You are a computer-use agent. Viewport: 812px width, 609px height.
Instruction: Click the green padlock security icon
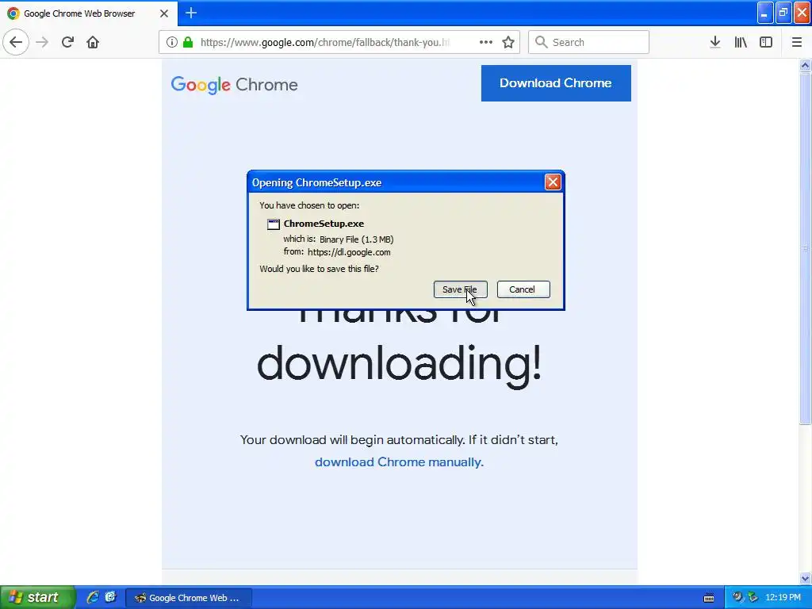coord(188,42)
